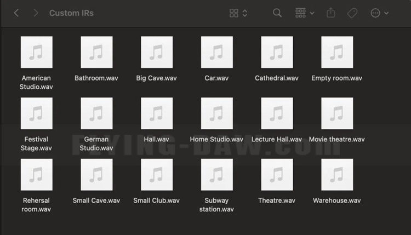This screenshot has width=411, height=235.
Task: Click the Small Cave.wav file name
Action: tap(96, 200)
